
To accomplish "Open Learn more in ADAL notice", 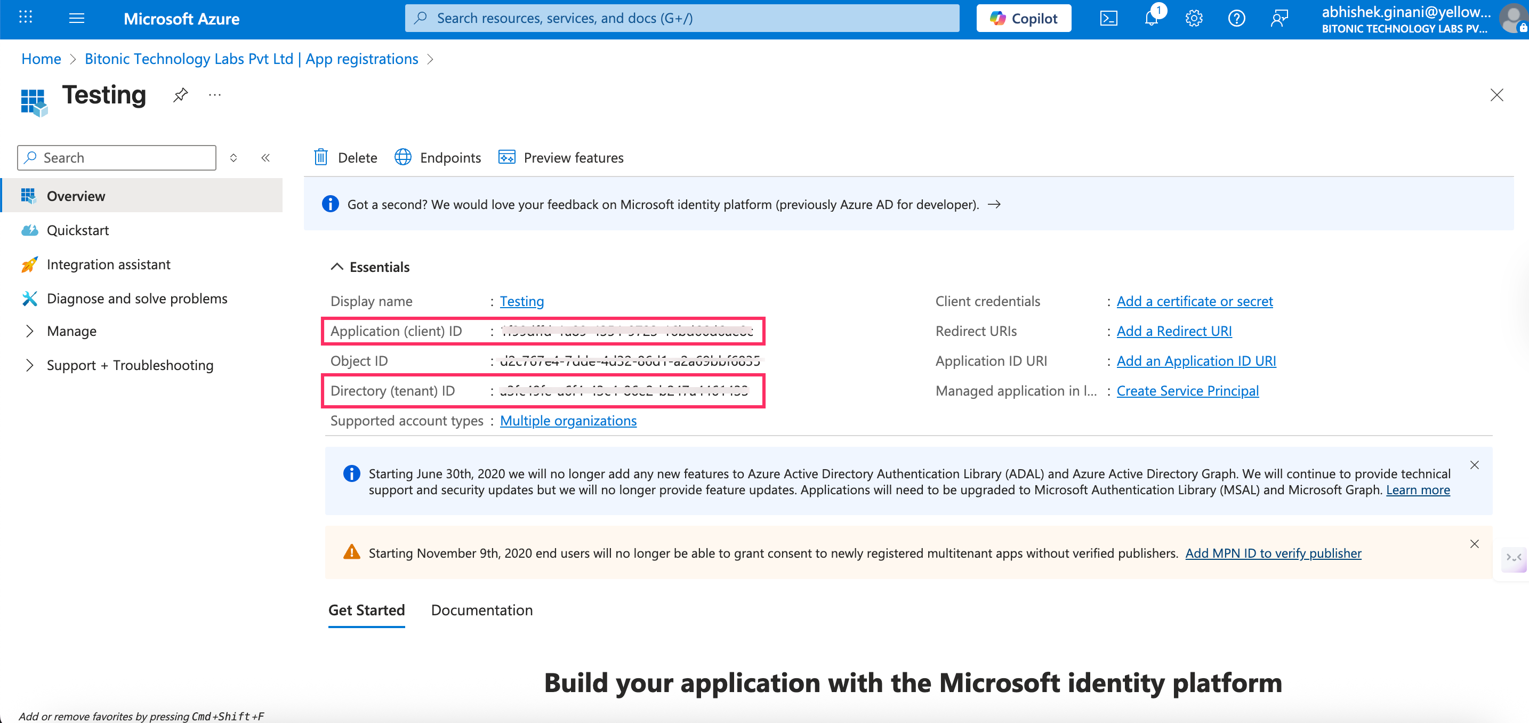I will pos(1418,491).
